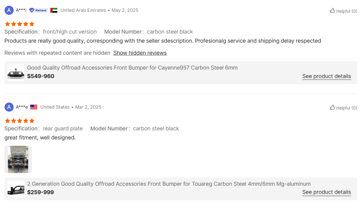Screen dimensions: 363x209
Task: Click the United Arab Emirates flag icon
Action: tap(54, 10)
